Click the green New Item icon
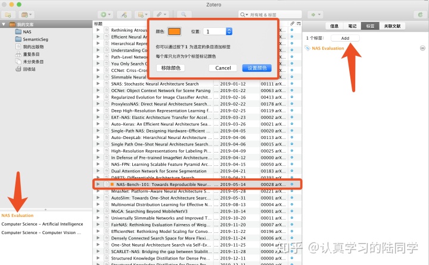Image resolution: width=429 pixels, height=265 pixels. pyautogui.click(x=105, y=15)
